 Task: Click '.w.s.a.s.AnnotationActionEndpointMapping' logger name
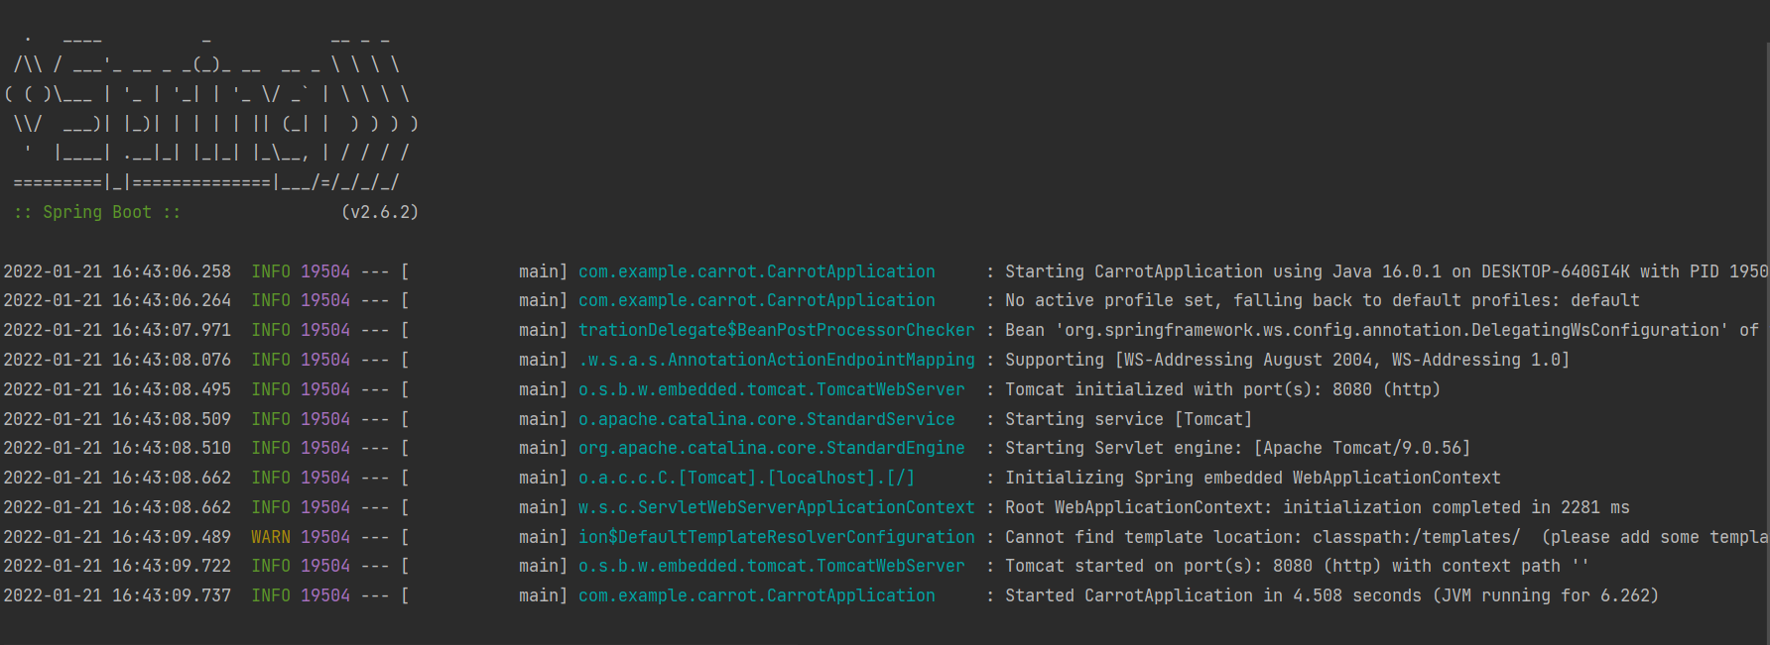point(777,360)
